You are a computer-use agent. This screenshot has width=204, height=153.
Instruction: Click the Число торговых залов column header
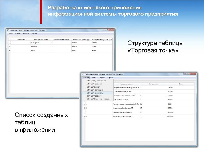(61, 39)
